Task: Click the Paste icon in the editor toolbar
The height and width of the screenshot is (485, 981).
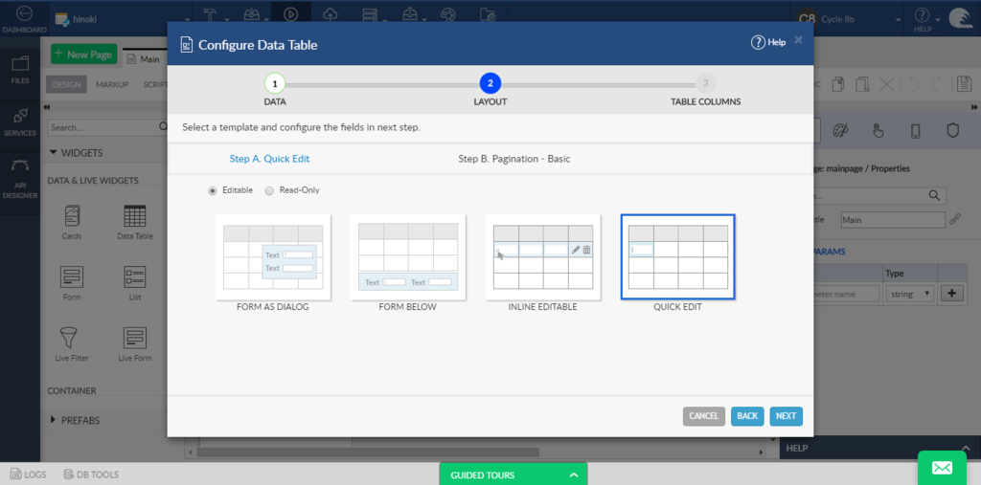Action: coord(863,84)
